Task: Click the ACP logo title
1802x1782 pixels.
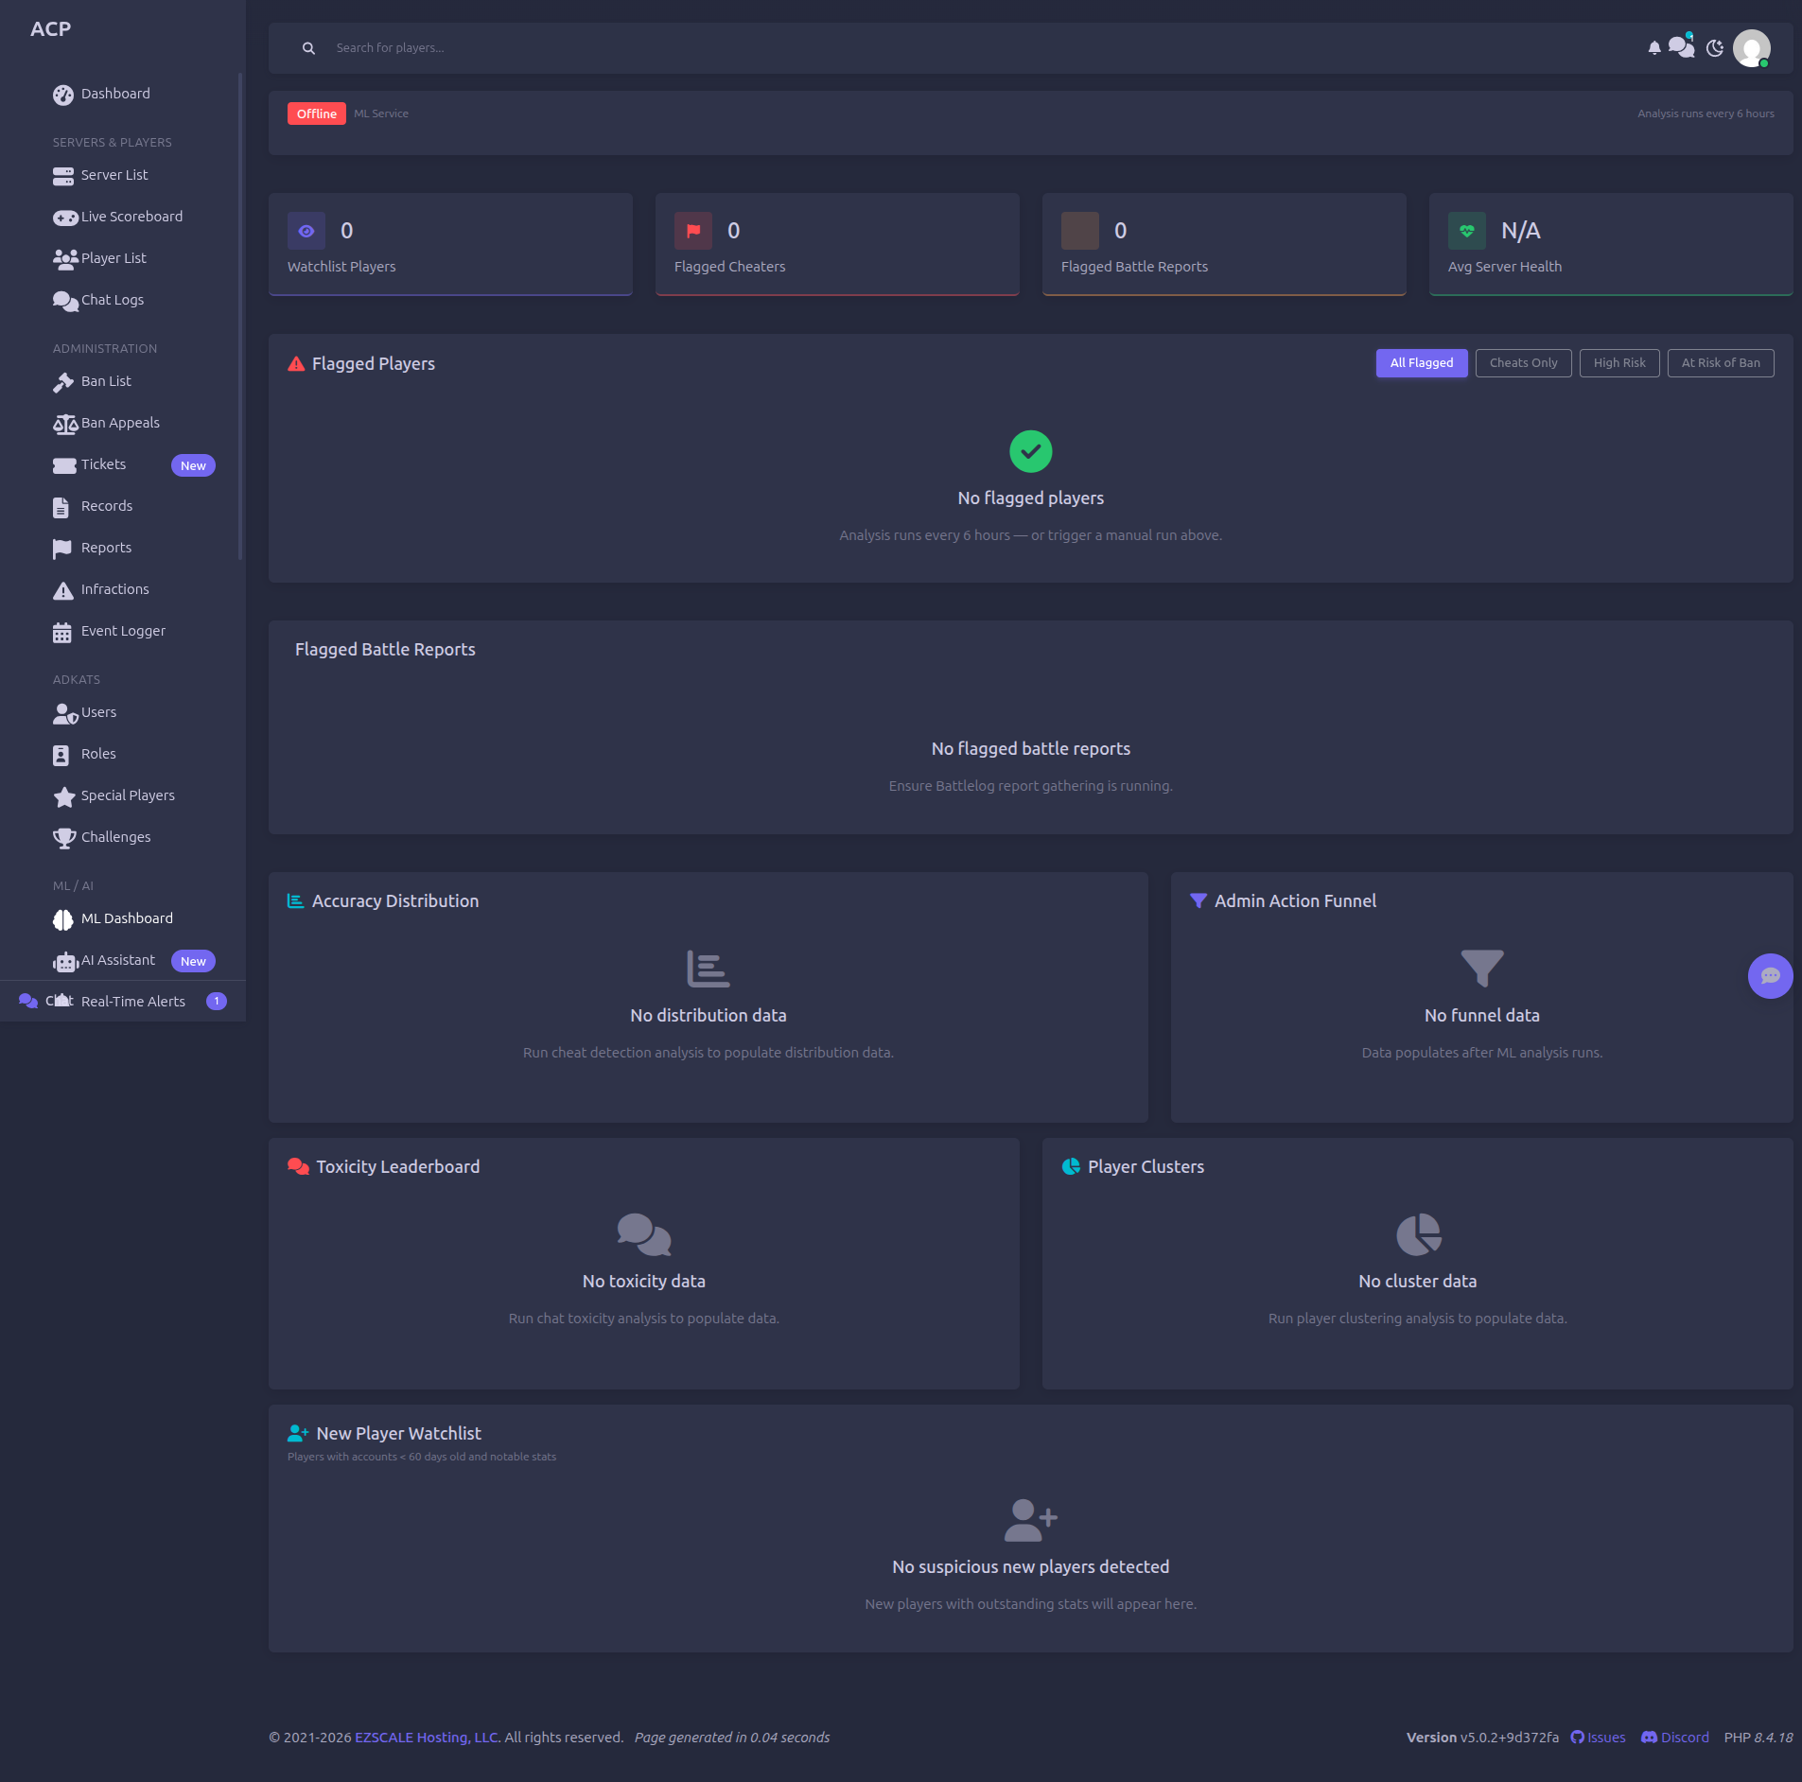Action: (x=50, y=29)
